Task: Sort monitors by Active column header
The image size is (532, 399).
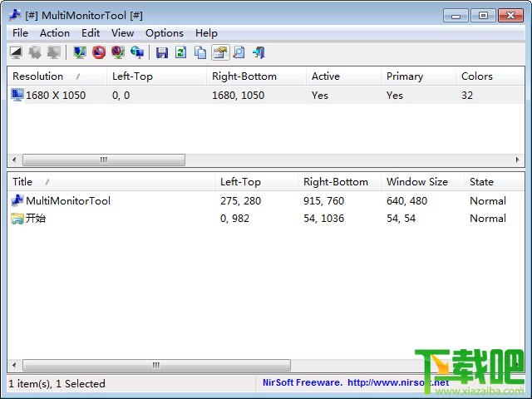Action: tap(343, 76)
